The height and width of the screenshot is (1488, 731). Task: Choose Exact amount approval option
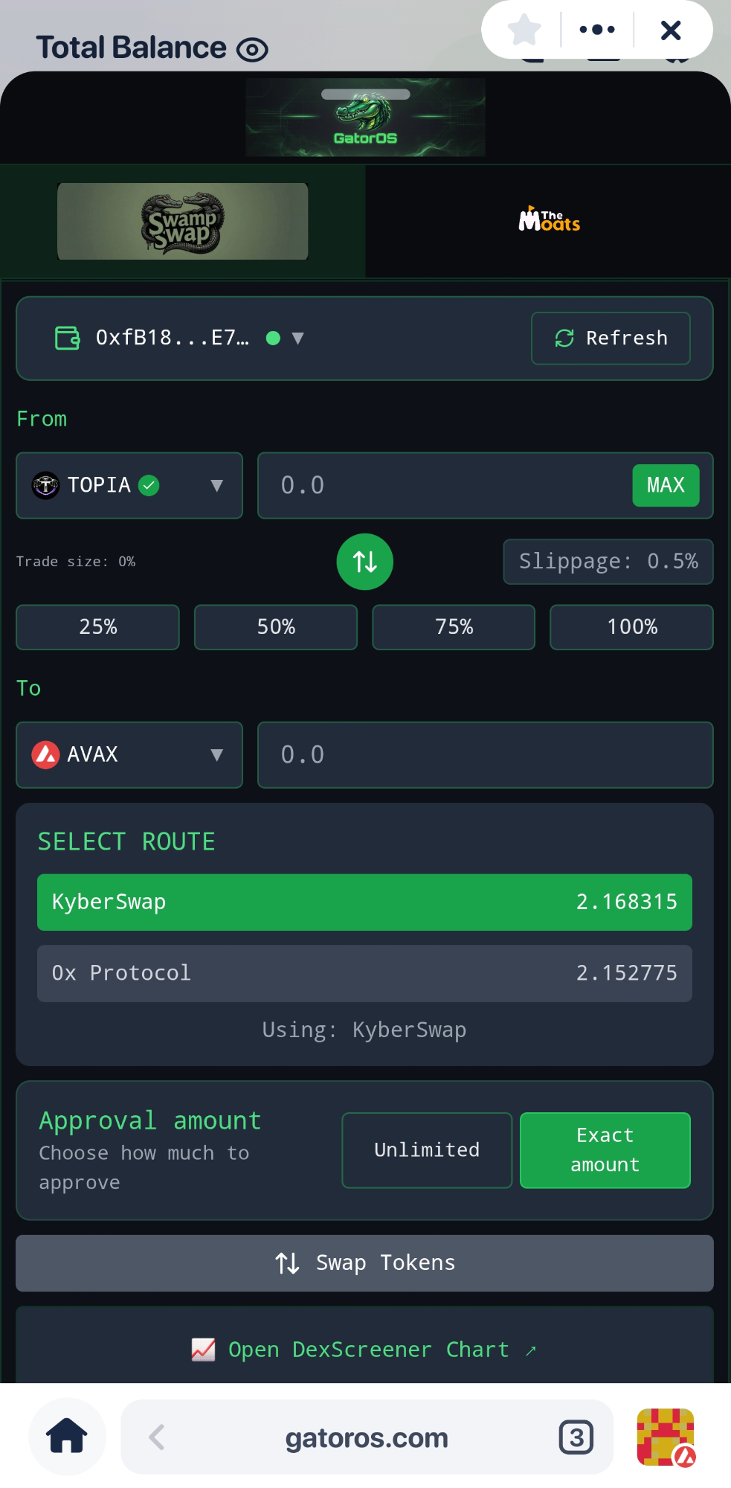coord(605,1150)
